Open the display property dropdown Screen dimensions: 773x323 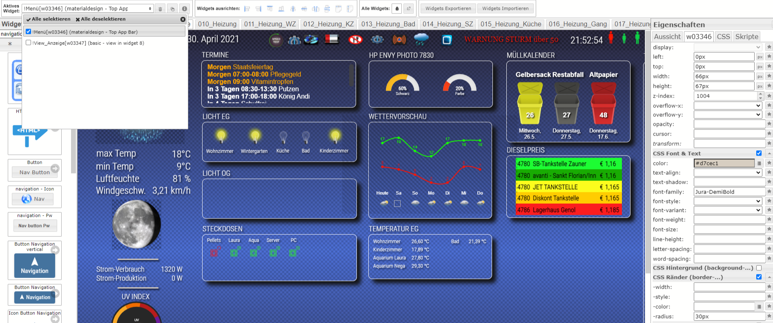point(728,47)
